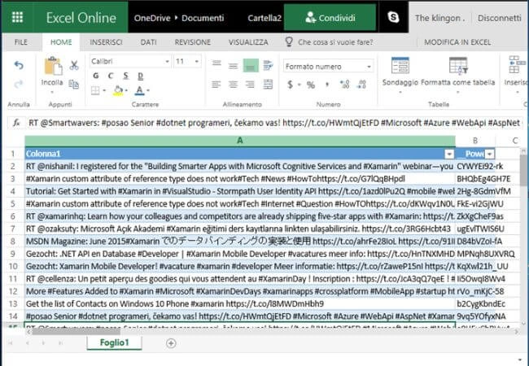
Task: Open the Formato numero dropdown
Action: tap(328, 67)
